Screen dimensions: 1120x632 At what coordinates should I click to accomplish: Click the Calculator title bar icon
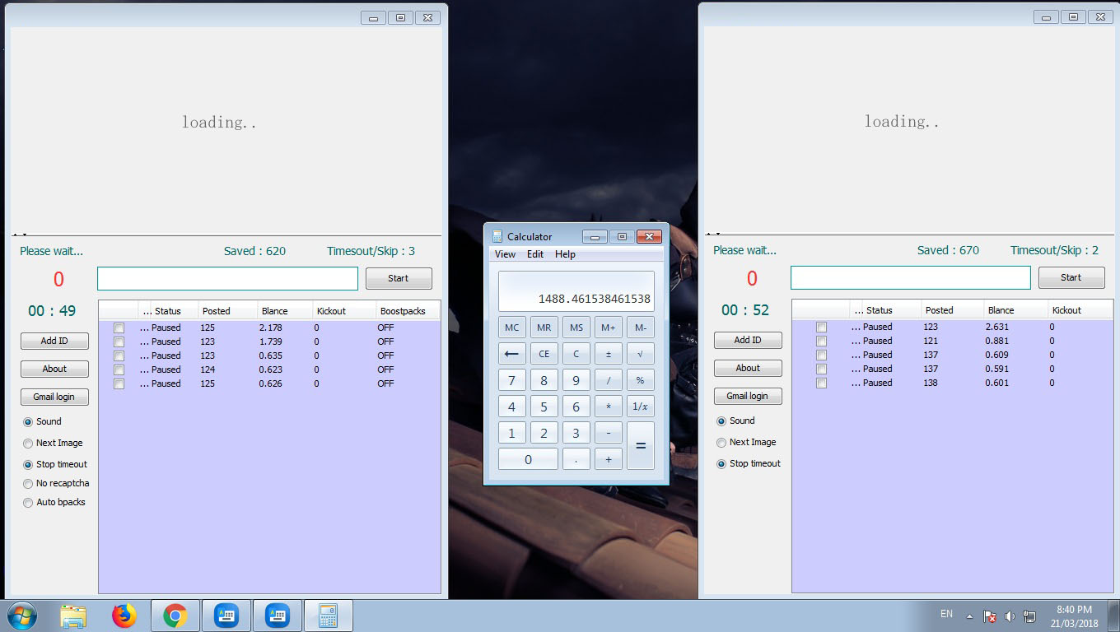pyautogui.click(x=497, y=237)
